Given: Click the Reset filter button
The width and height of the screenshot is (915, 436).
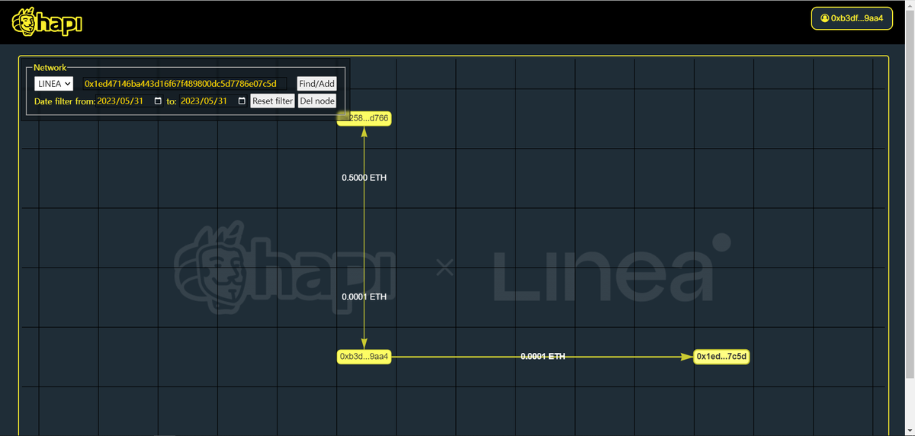Looking at the screenshot, I should 272,101.
